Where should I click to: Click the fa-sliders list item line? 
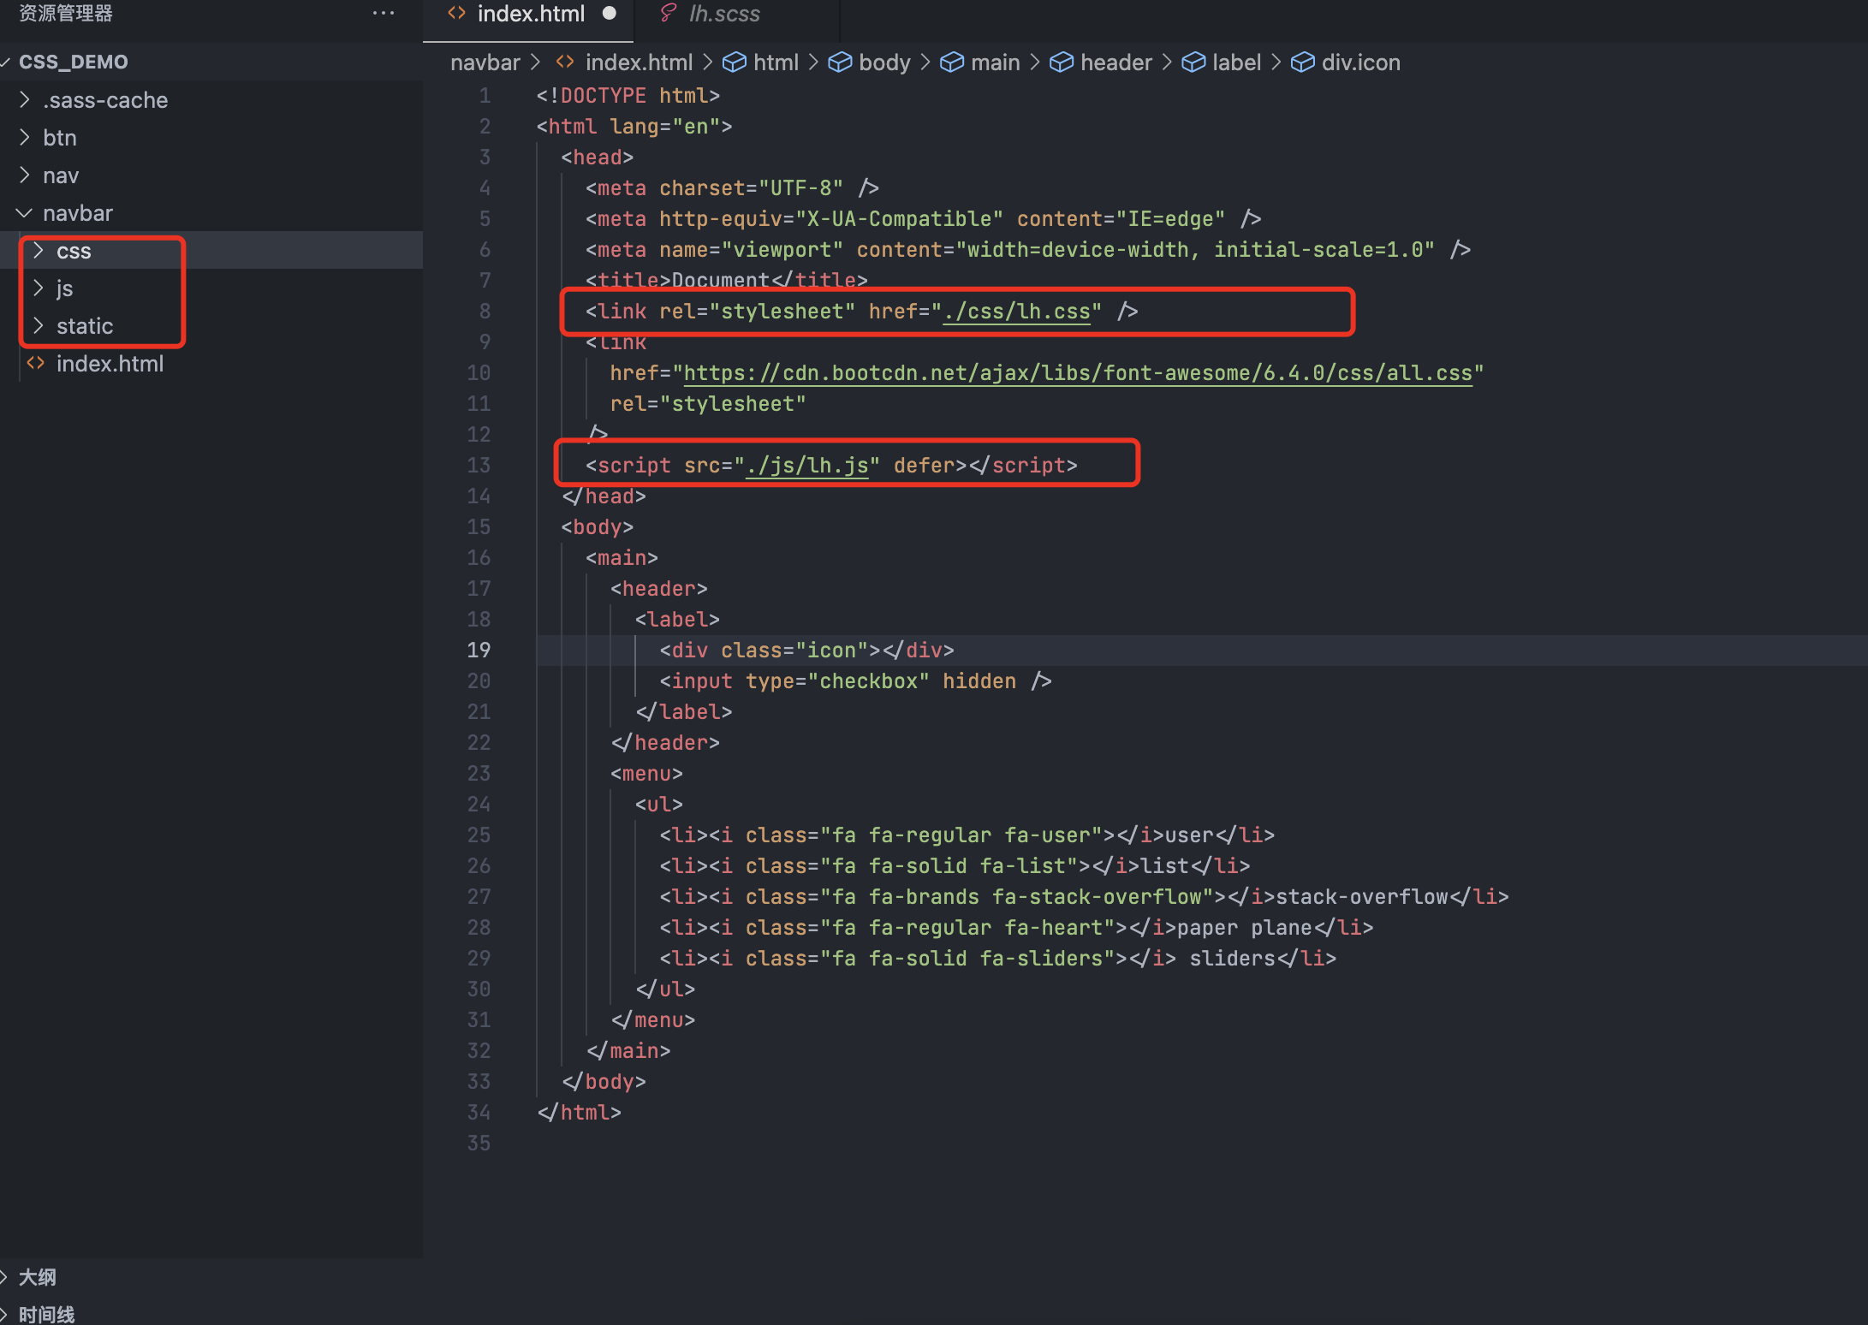point(998,959)
